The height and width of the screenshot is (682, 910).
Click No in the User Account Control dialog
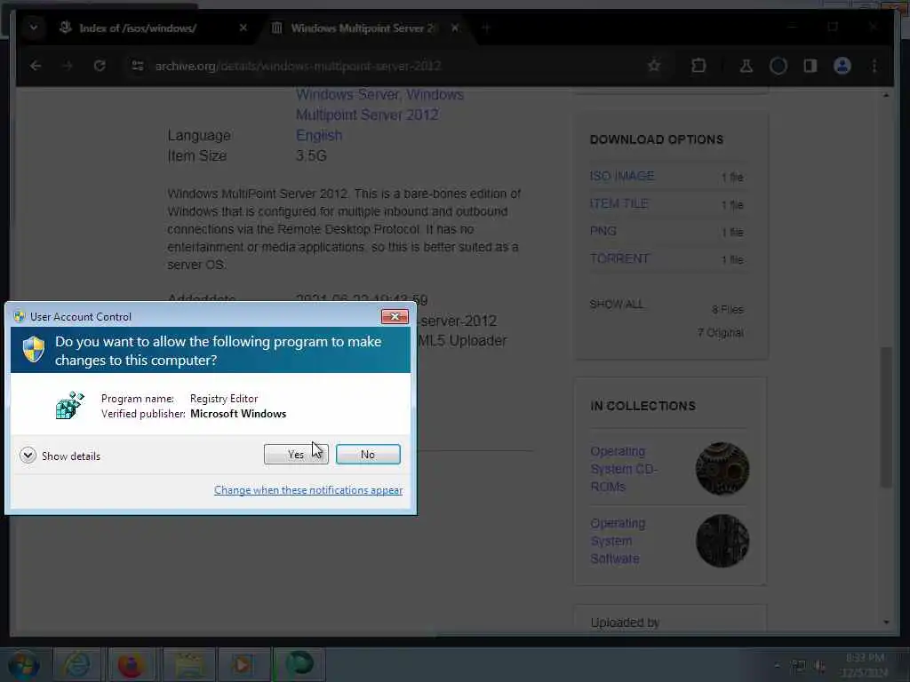point(368,454)
